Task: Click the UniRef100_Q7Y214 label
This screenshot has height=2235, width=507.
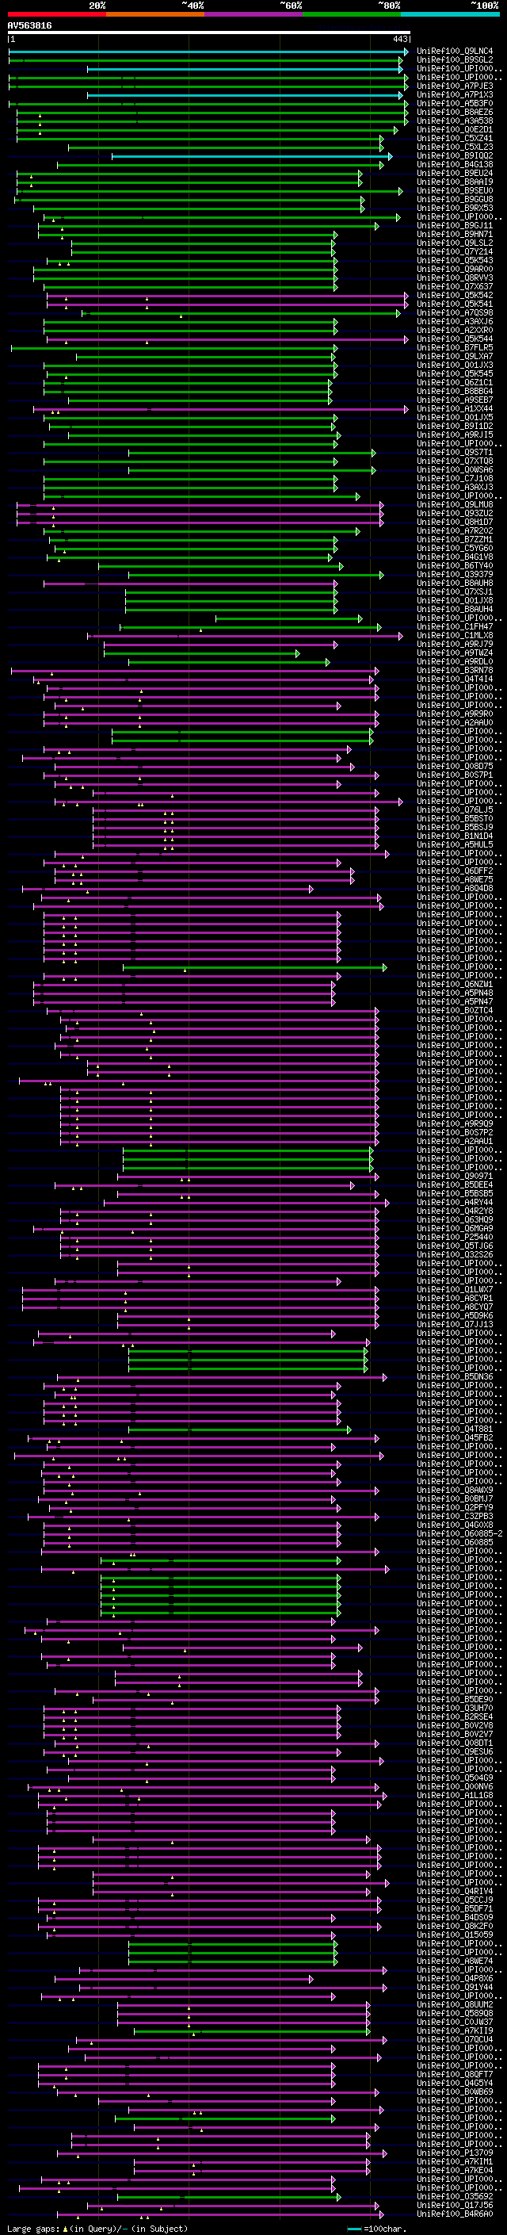Action: click(x=455, y=251)
